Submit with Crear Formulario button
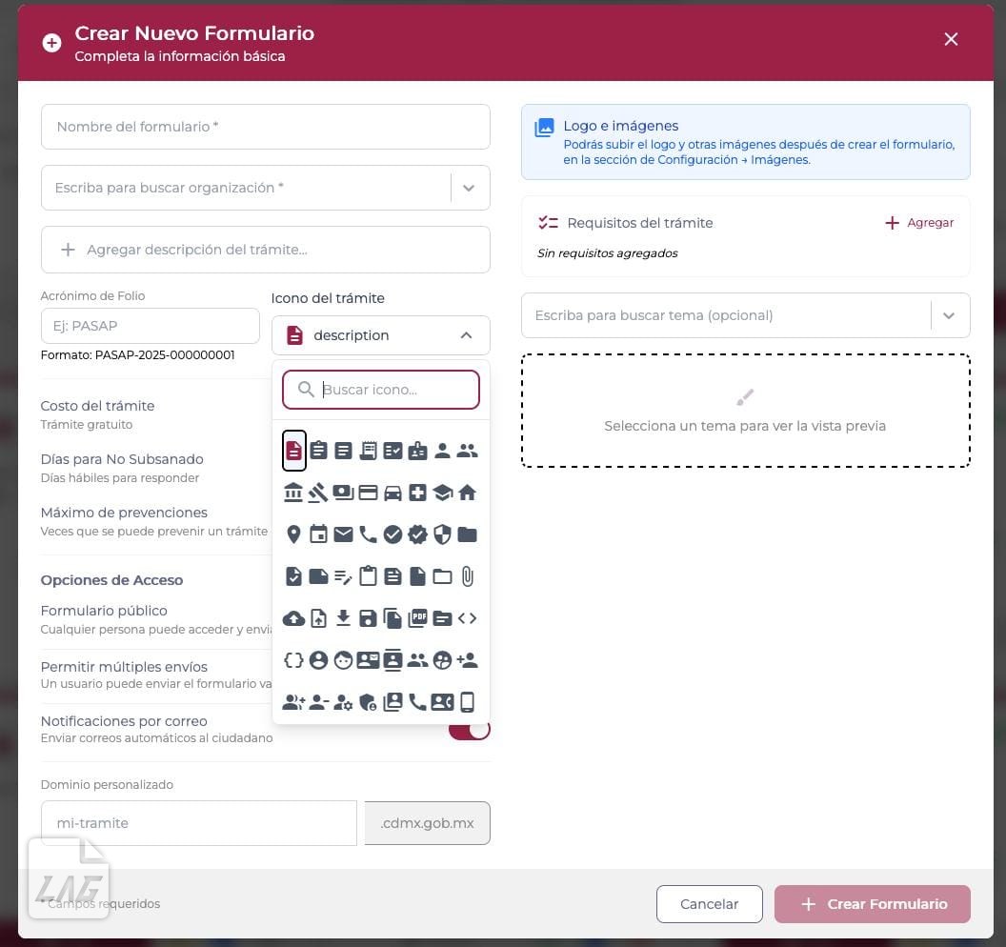This screenshot has height=947, width=1006. (x=873, y=904)
